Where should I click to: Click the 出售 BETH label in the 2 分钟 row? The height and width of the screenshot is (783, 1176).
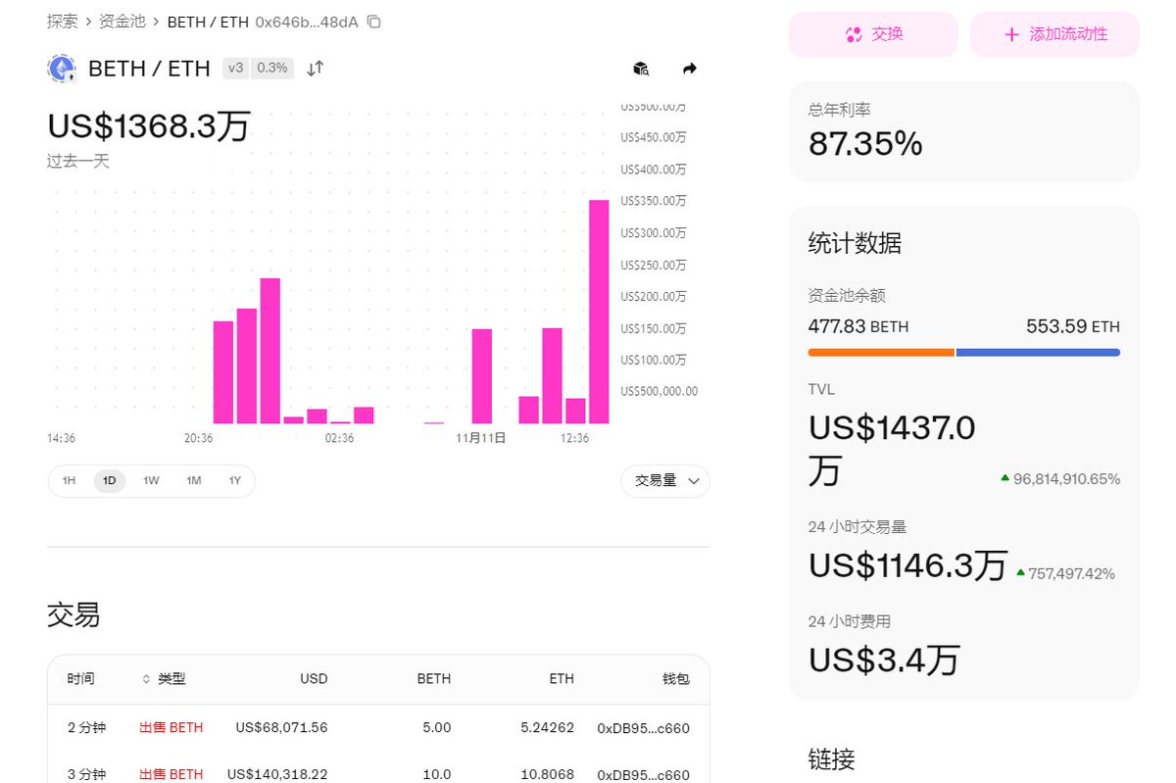tap(171, 728)
